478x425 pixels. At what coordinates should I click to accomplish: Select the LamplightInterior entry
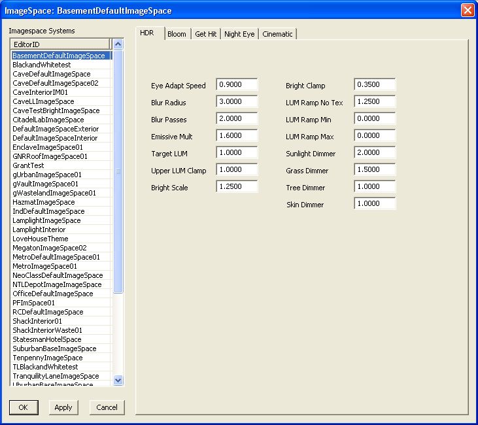[61, 229]
